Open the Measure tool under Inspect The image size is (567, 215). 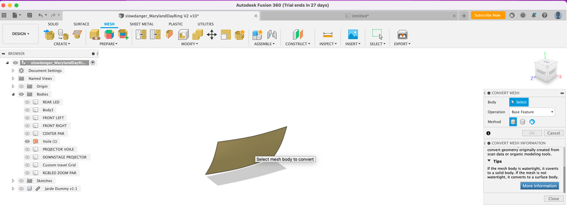328,35
